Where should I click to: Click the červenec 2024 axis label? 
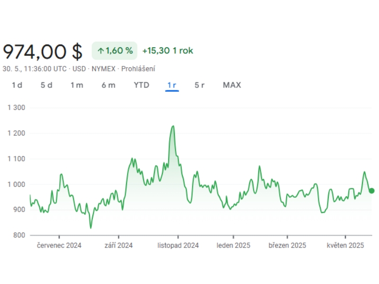pos(59,245)
